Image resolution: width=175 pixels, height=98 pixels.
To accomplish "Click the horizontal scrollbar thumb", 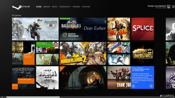I will click(x=33, y=97).
